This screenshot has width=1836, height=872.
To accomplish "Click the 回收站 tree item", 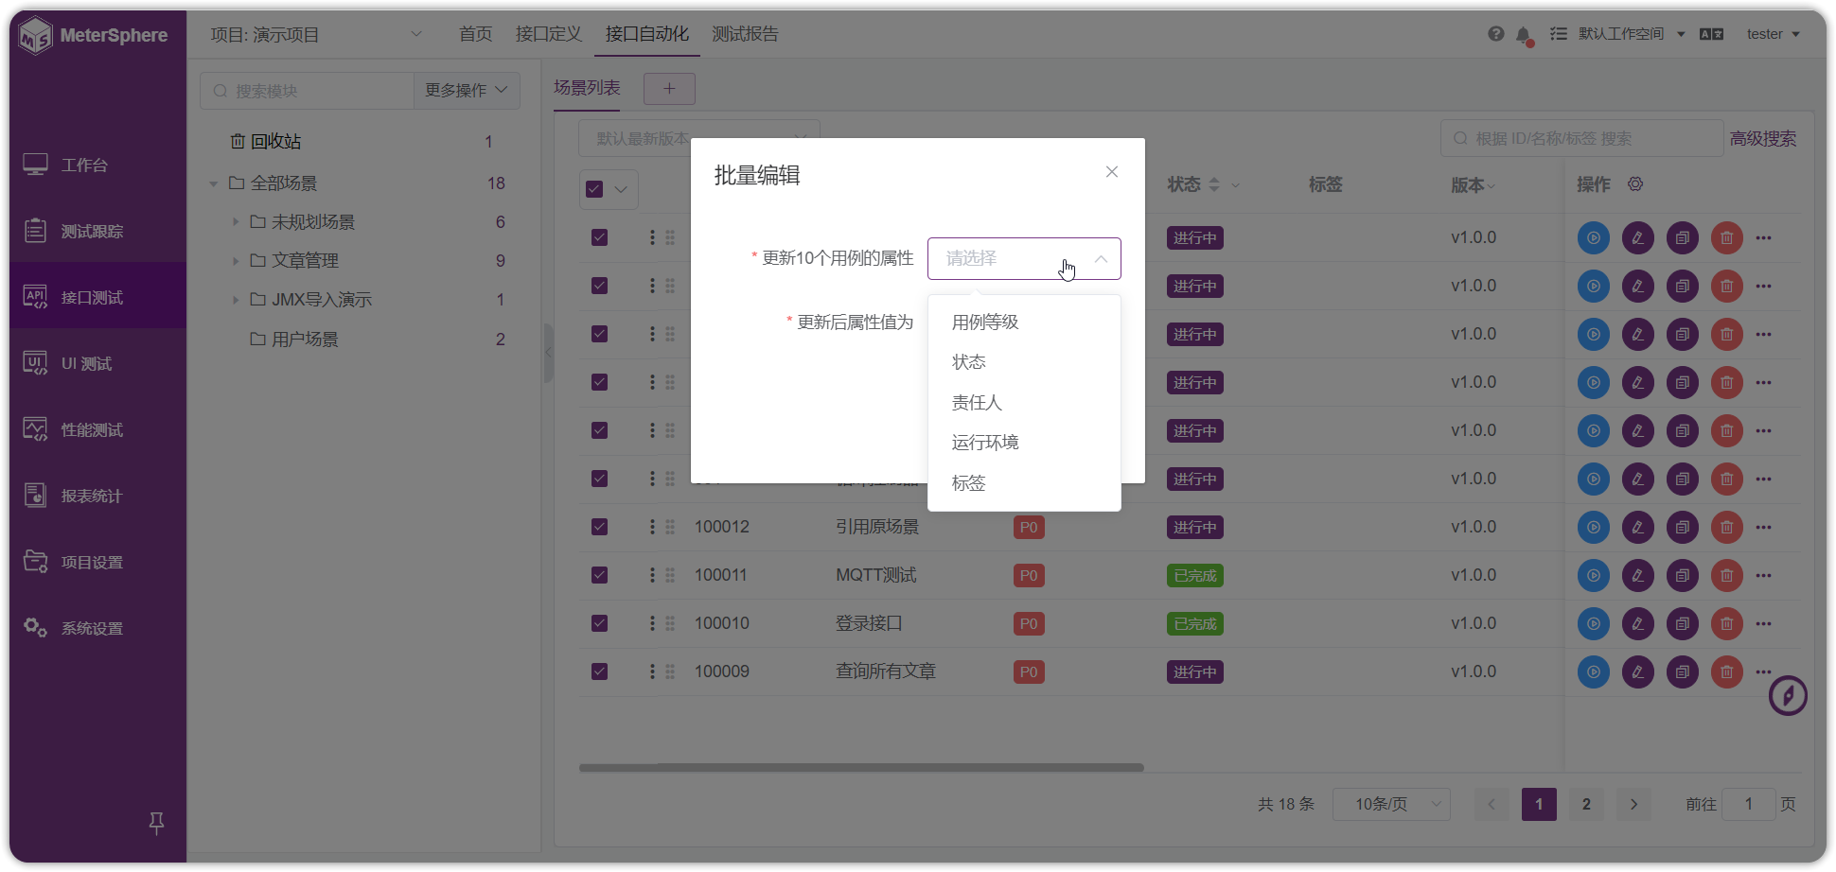I will (x=275, y=142).
